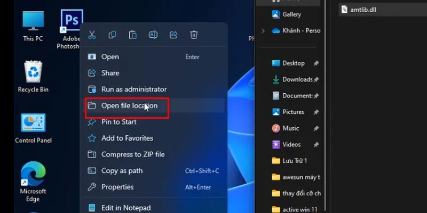This screenshot has height=213, width=427.
Task: Choose Open file location from context menu
Action: (x=129, y=105)
